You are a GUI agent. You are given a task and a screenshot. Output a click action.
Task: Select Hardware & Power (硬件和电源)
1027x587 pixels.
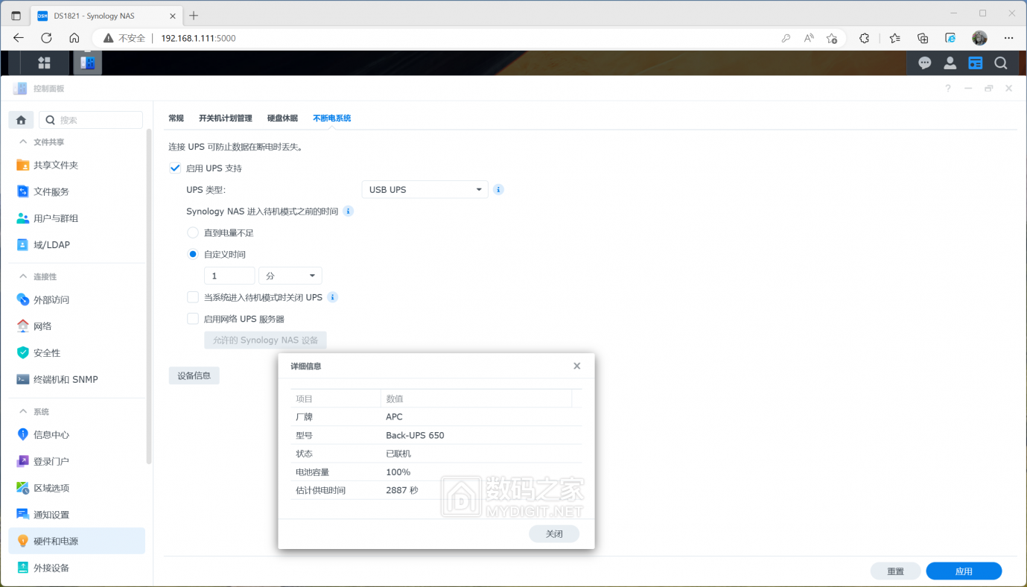[x=77, y=541]
